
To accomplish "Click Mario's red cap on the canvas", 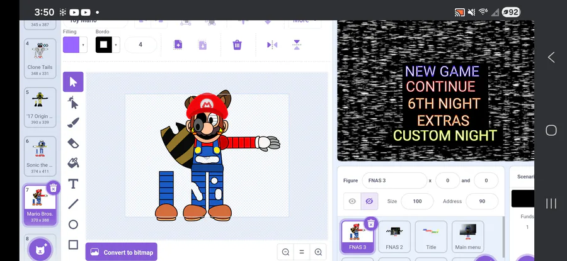I will click(x=207, y=104).
